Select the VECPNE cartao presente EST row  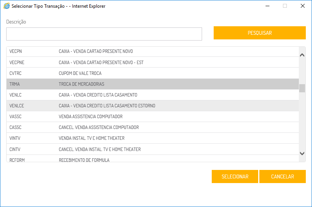coord(153,62)
